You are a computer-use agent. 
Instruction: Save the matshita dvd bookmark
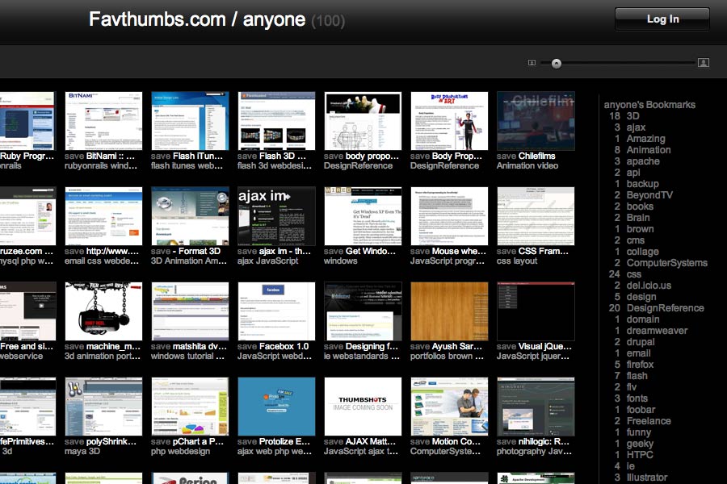pos(161,346)
